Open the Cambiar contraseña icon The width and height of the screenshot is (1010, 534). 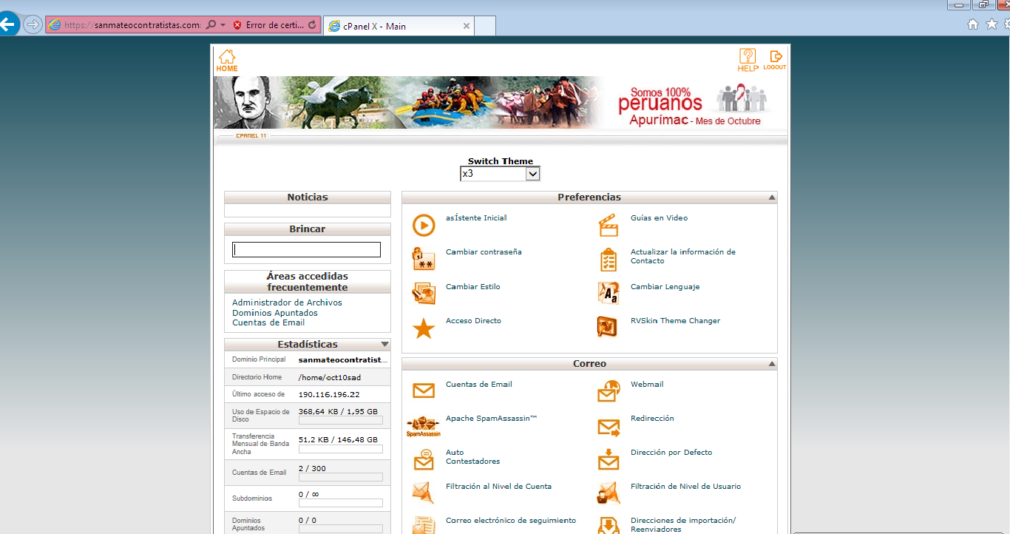coord(423,259)
